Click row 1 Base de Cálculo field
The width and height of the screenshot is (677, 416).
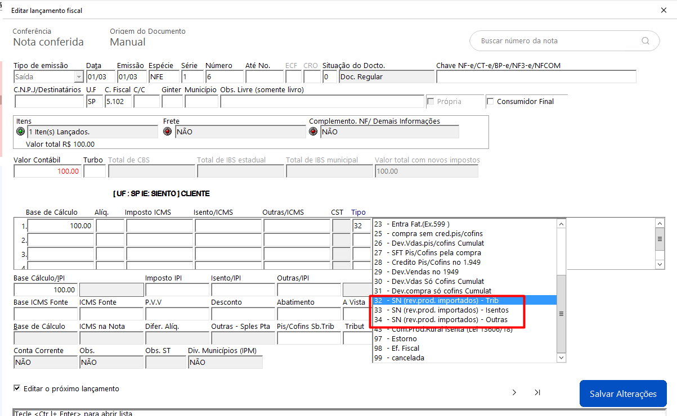tap(60, 225)
